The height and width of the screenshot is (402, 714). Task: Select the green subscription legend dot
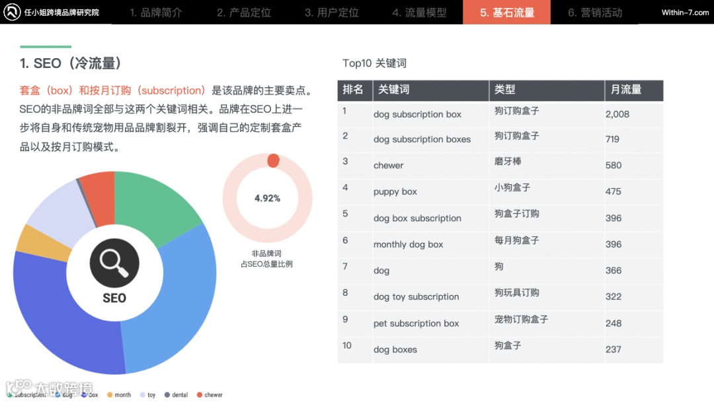(x=9, y=395)
